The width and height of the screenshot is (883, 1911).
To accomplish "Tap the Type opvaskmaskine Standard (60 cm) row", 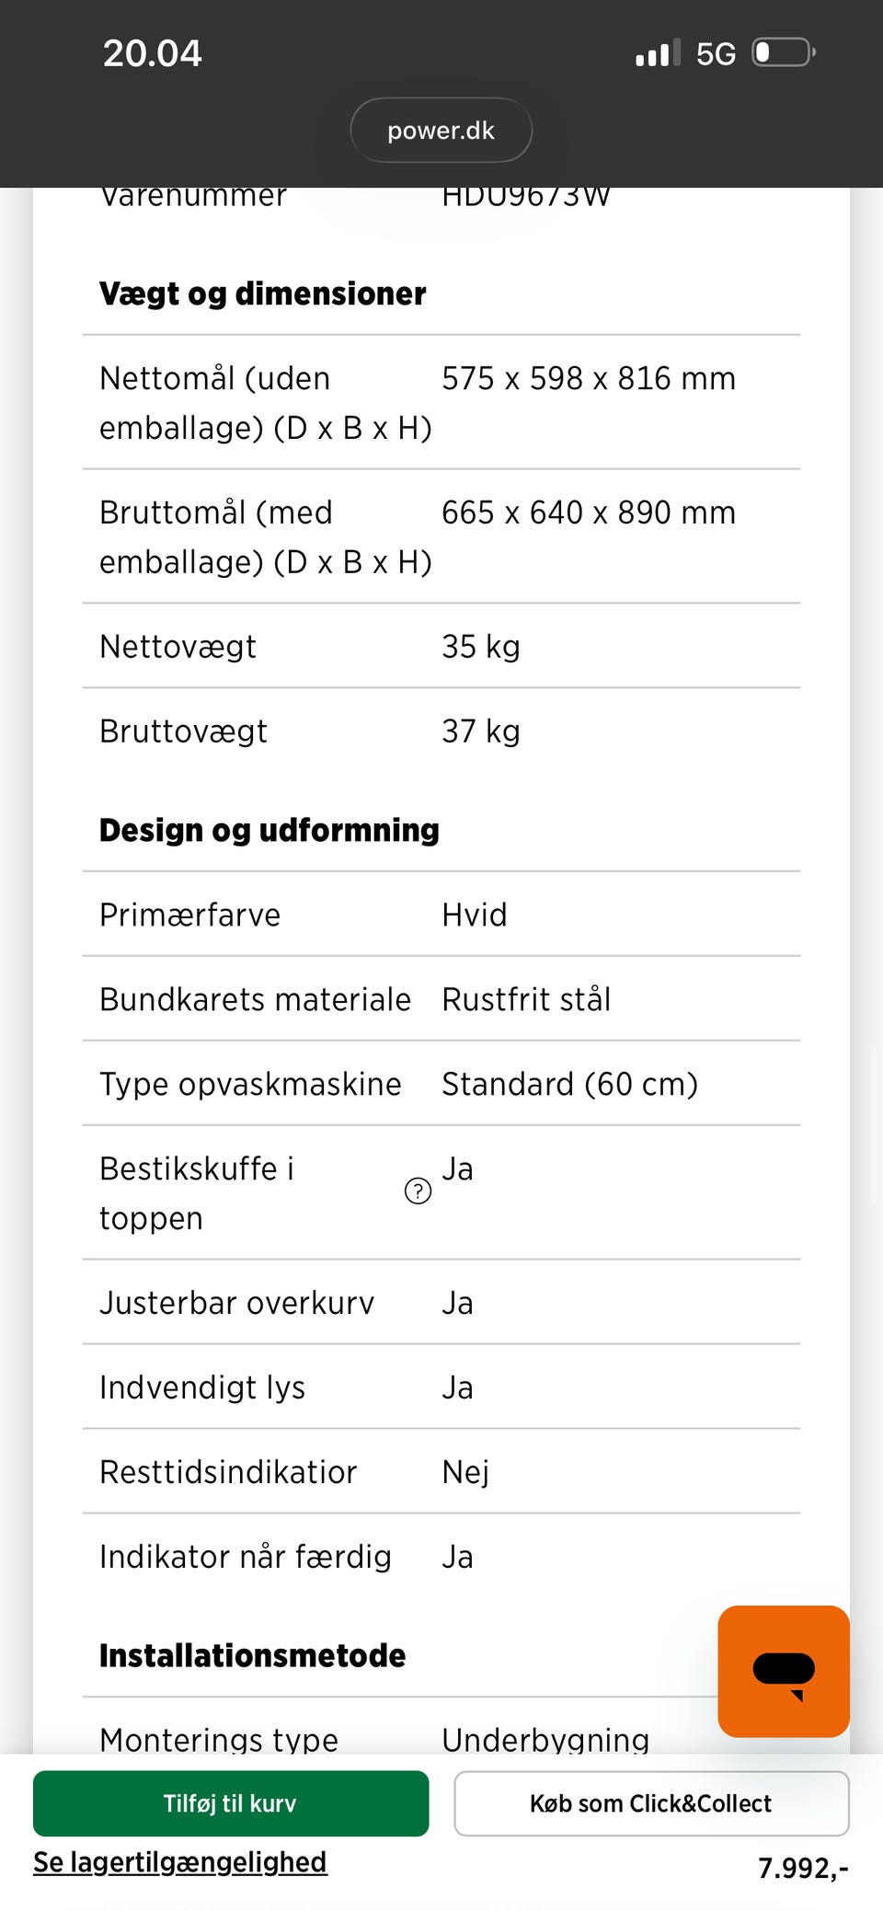I will [x=441, y=1084].
